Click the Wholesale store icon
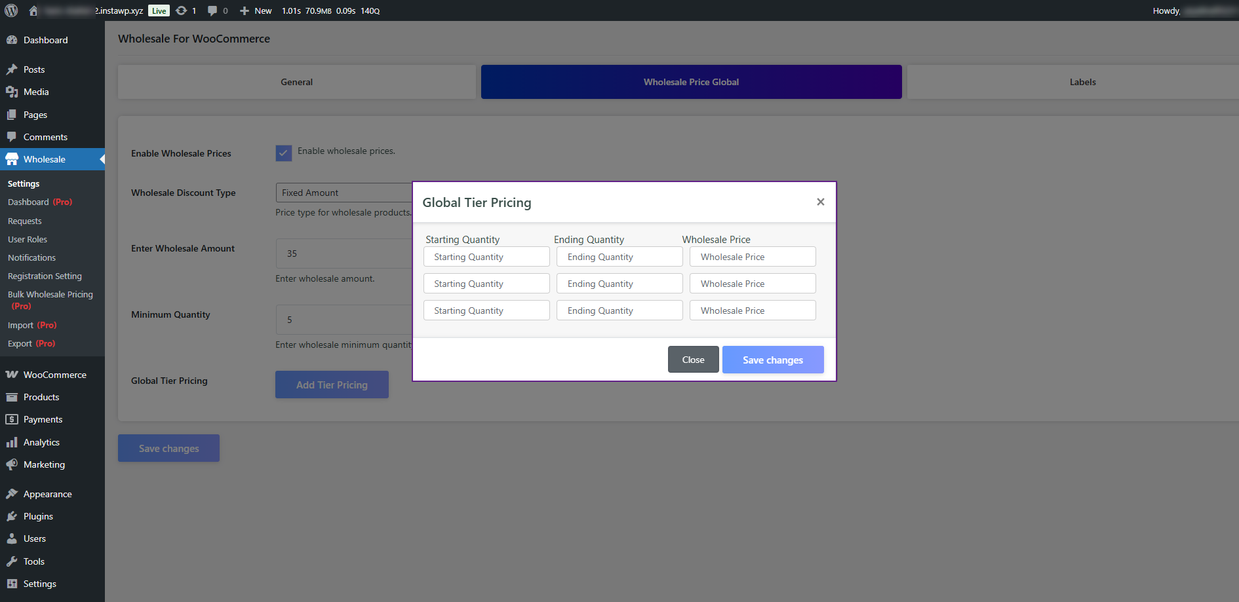 click(x=12, y=159)
